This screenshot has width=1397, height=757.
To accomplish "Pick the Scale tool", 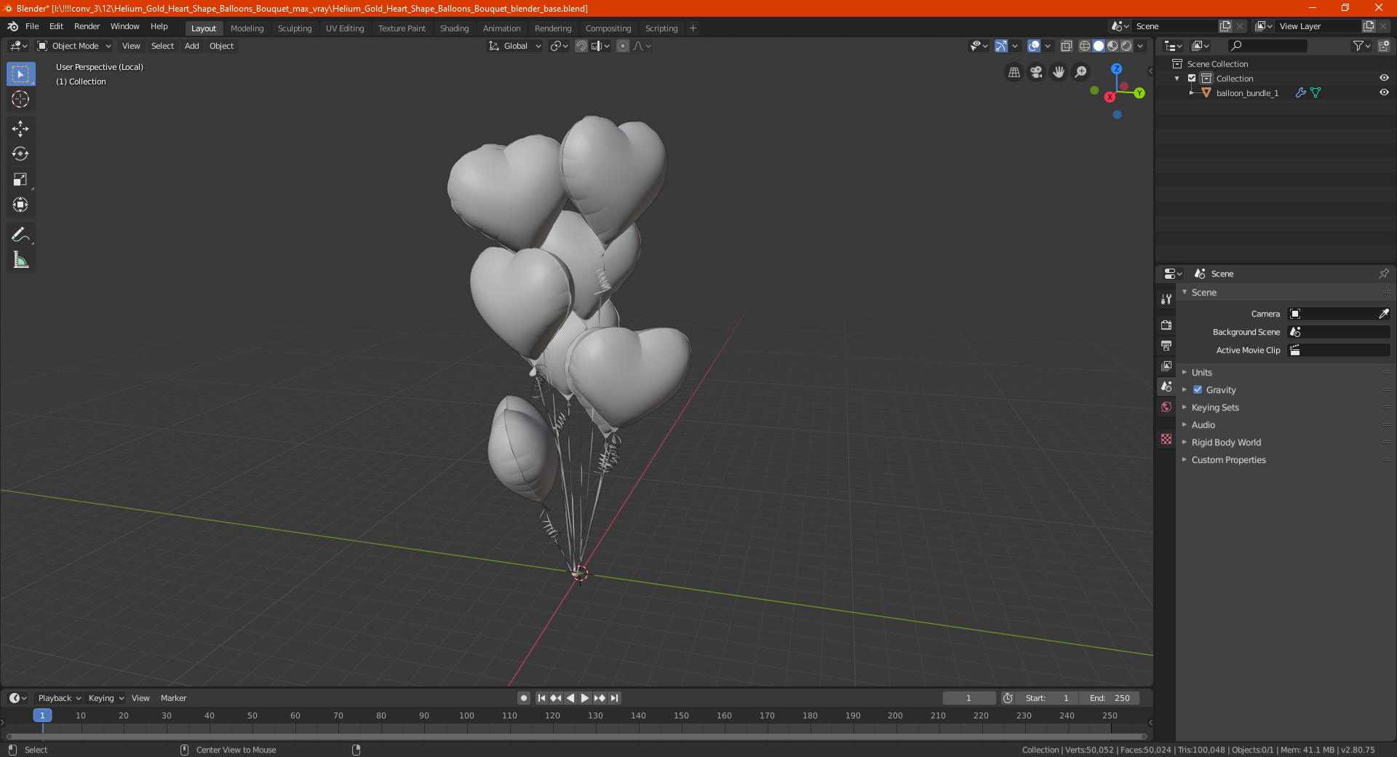I will (20, 180).
